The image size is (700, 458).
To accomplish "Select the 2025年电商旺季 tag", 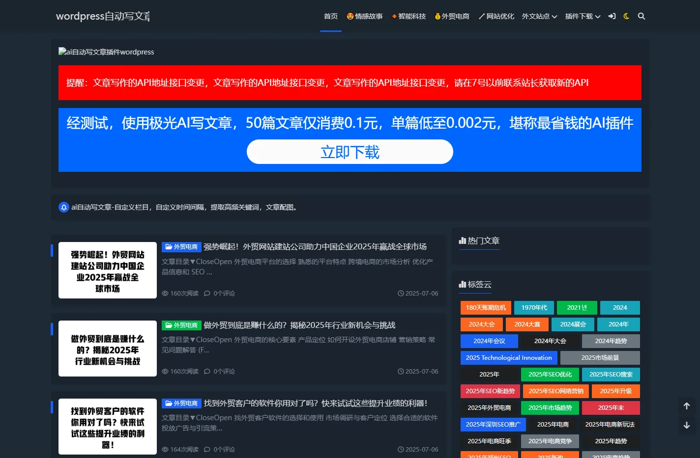I will coord(489,441).
